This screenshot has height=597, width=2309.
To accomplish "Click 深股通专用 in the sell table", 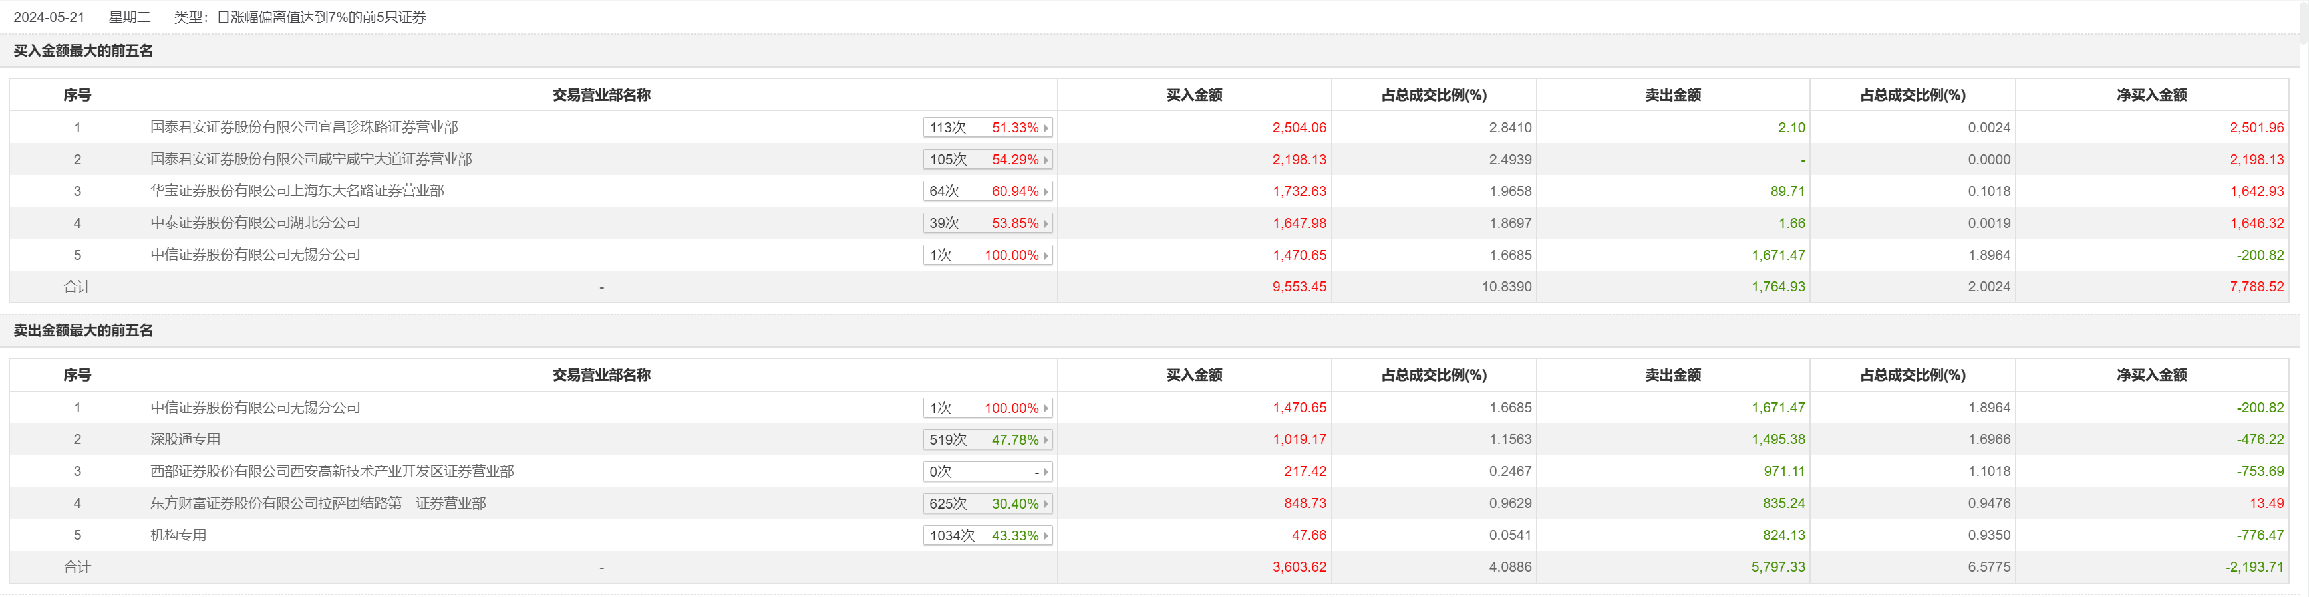I will (186, 440).
